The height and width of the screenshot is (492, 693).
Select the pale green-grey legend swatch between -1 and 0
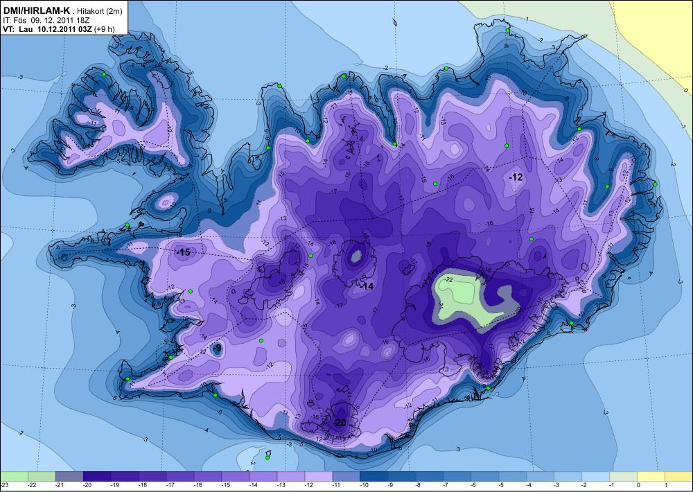coord(623,477)
